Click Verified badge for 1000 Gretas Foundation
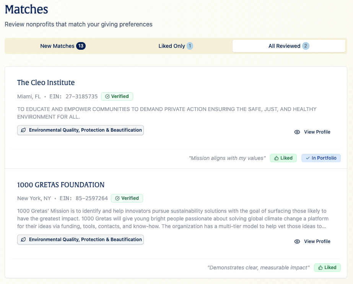The height and width of the screenshot is (284, 353). click(127, 198)
